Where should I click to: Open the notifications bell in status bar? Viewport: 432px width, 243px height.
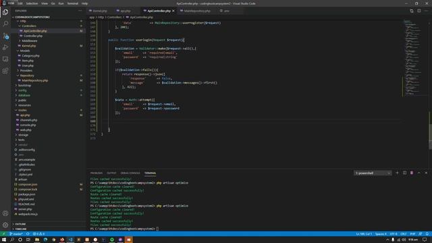(x=427, y=234)
